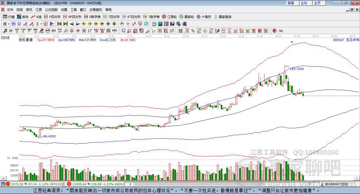Launch the 江恩轮 Gann wheel

tap(169, 17)
